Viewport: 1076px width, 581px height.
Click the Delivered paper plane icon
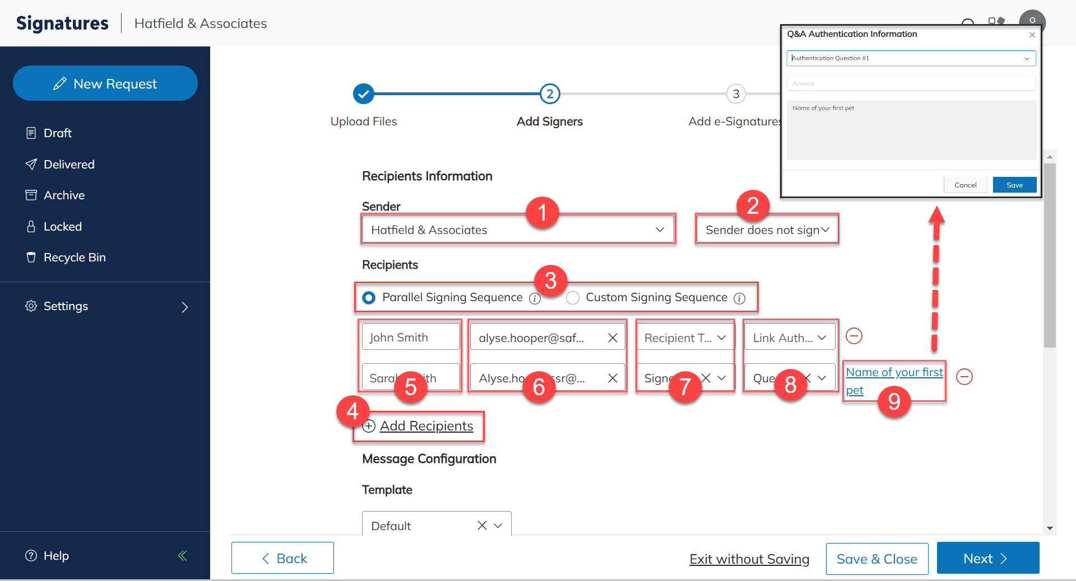pyautogui.click(x=31, y=164)
